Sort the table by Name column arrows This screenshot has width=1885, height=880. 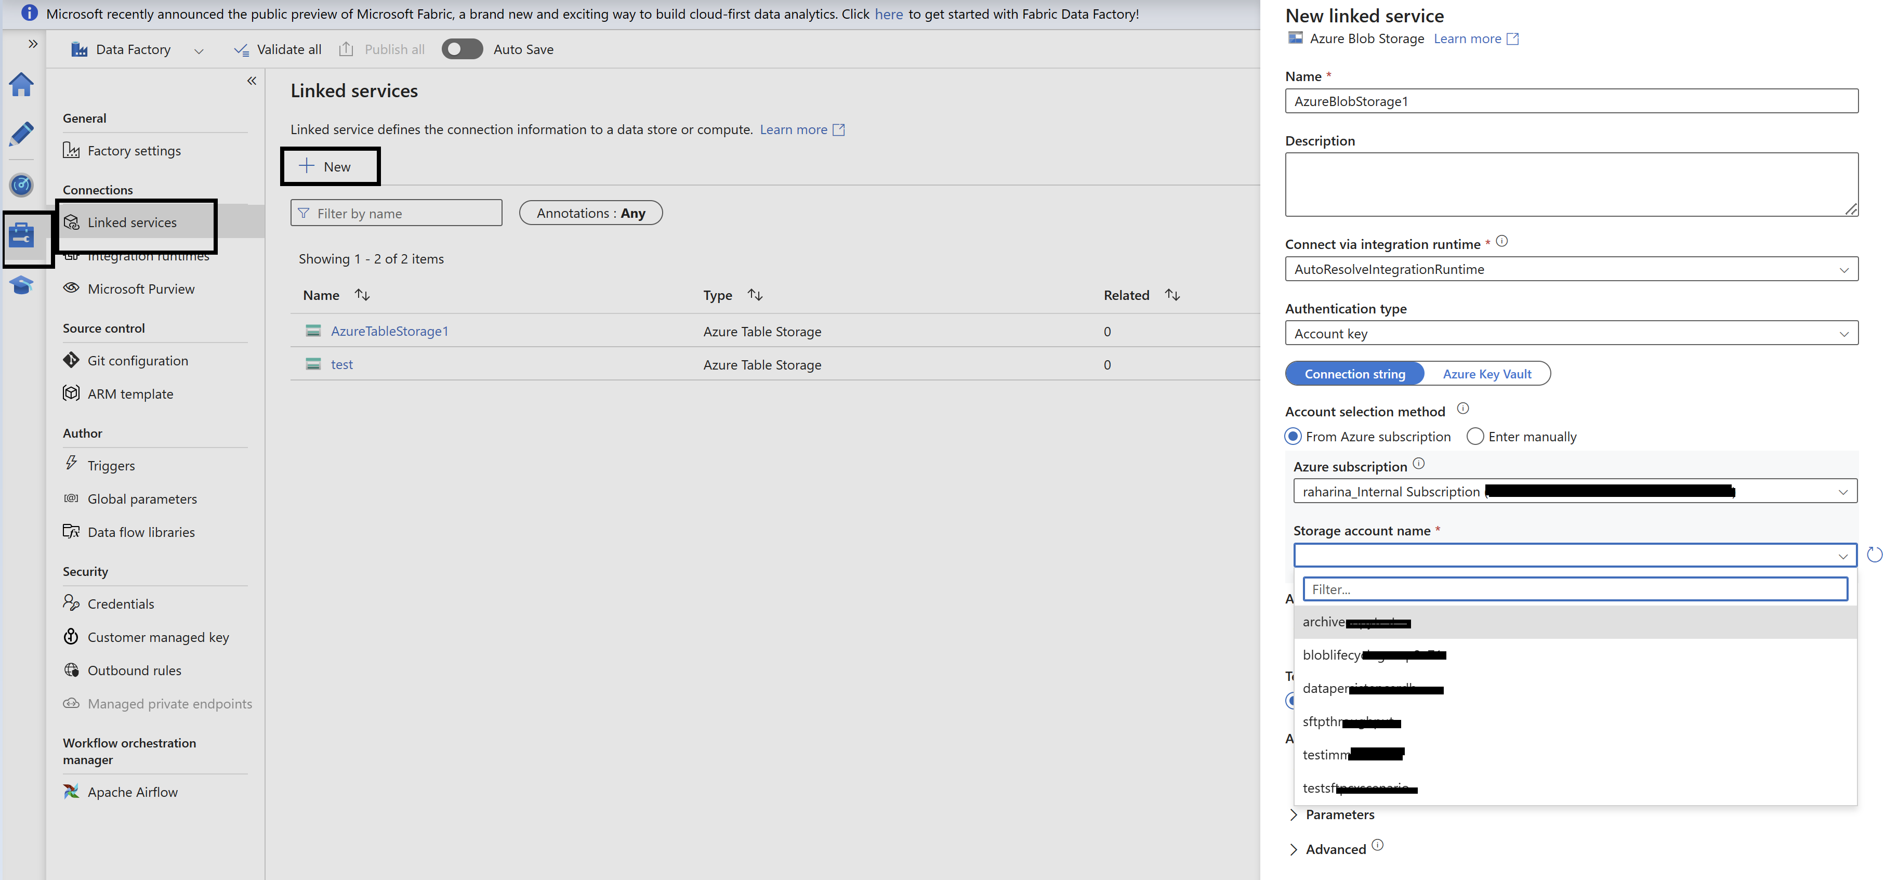(x=362, y=295)
